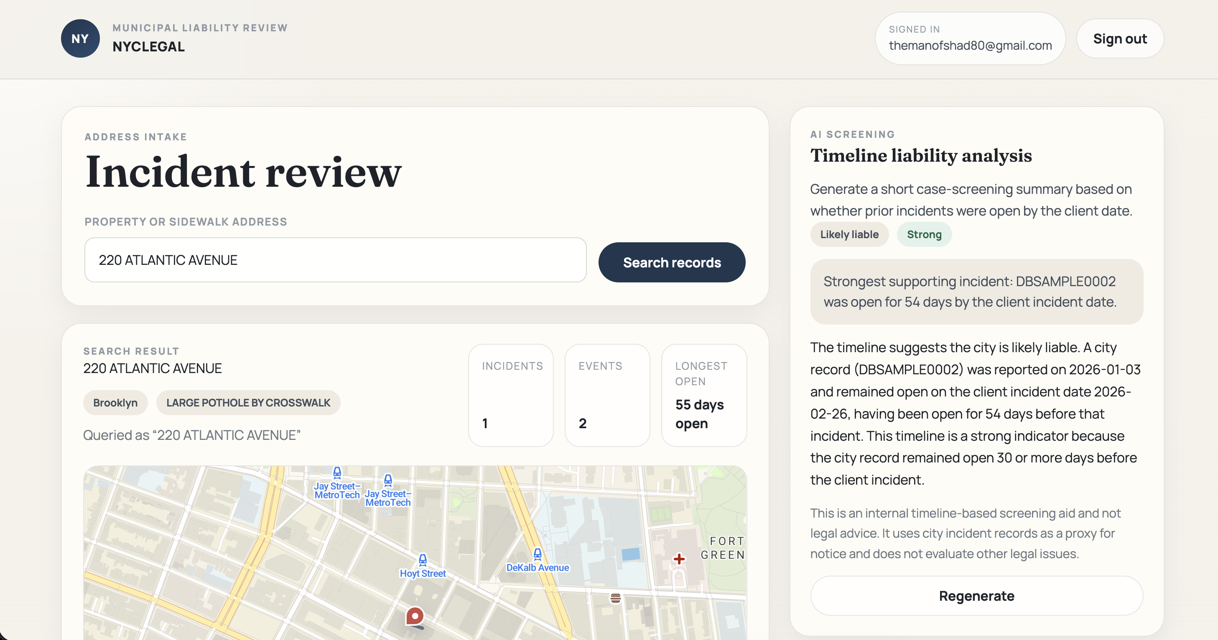Click the Strong confidence badge
This screenshot has width=1218, height=640.
tap(924, 234)
